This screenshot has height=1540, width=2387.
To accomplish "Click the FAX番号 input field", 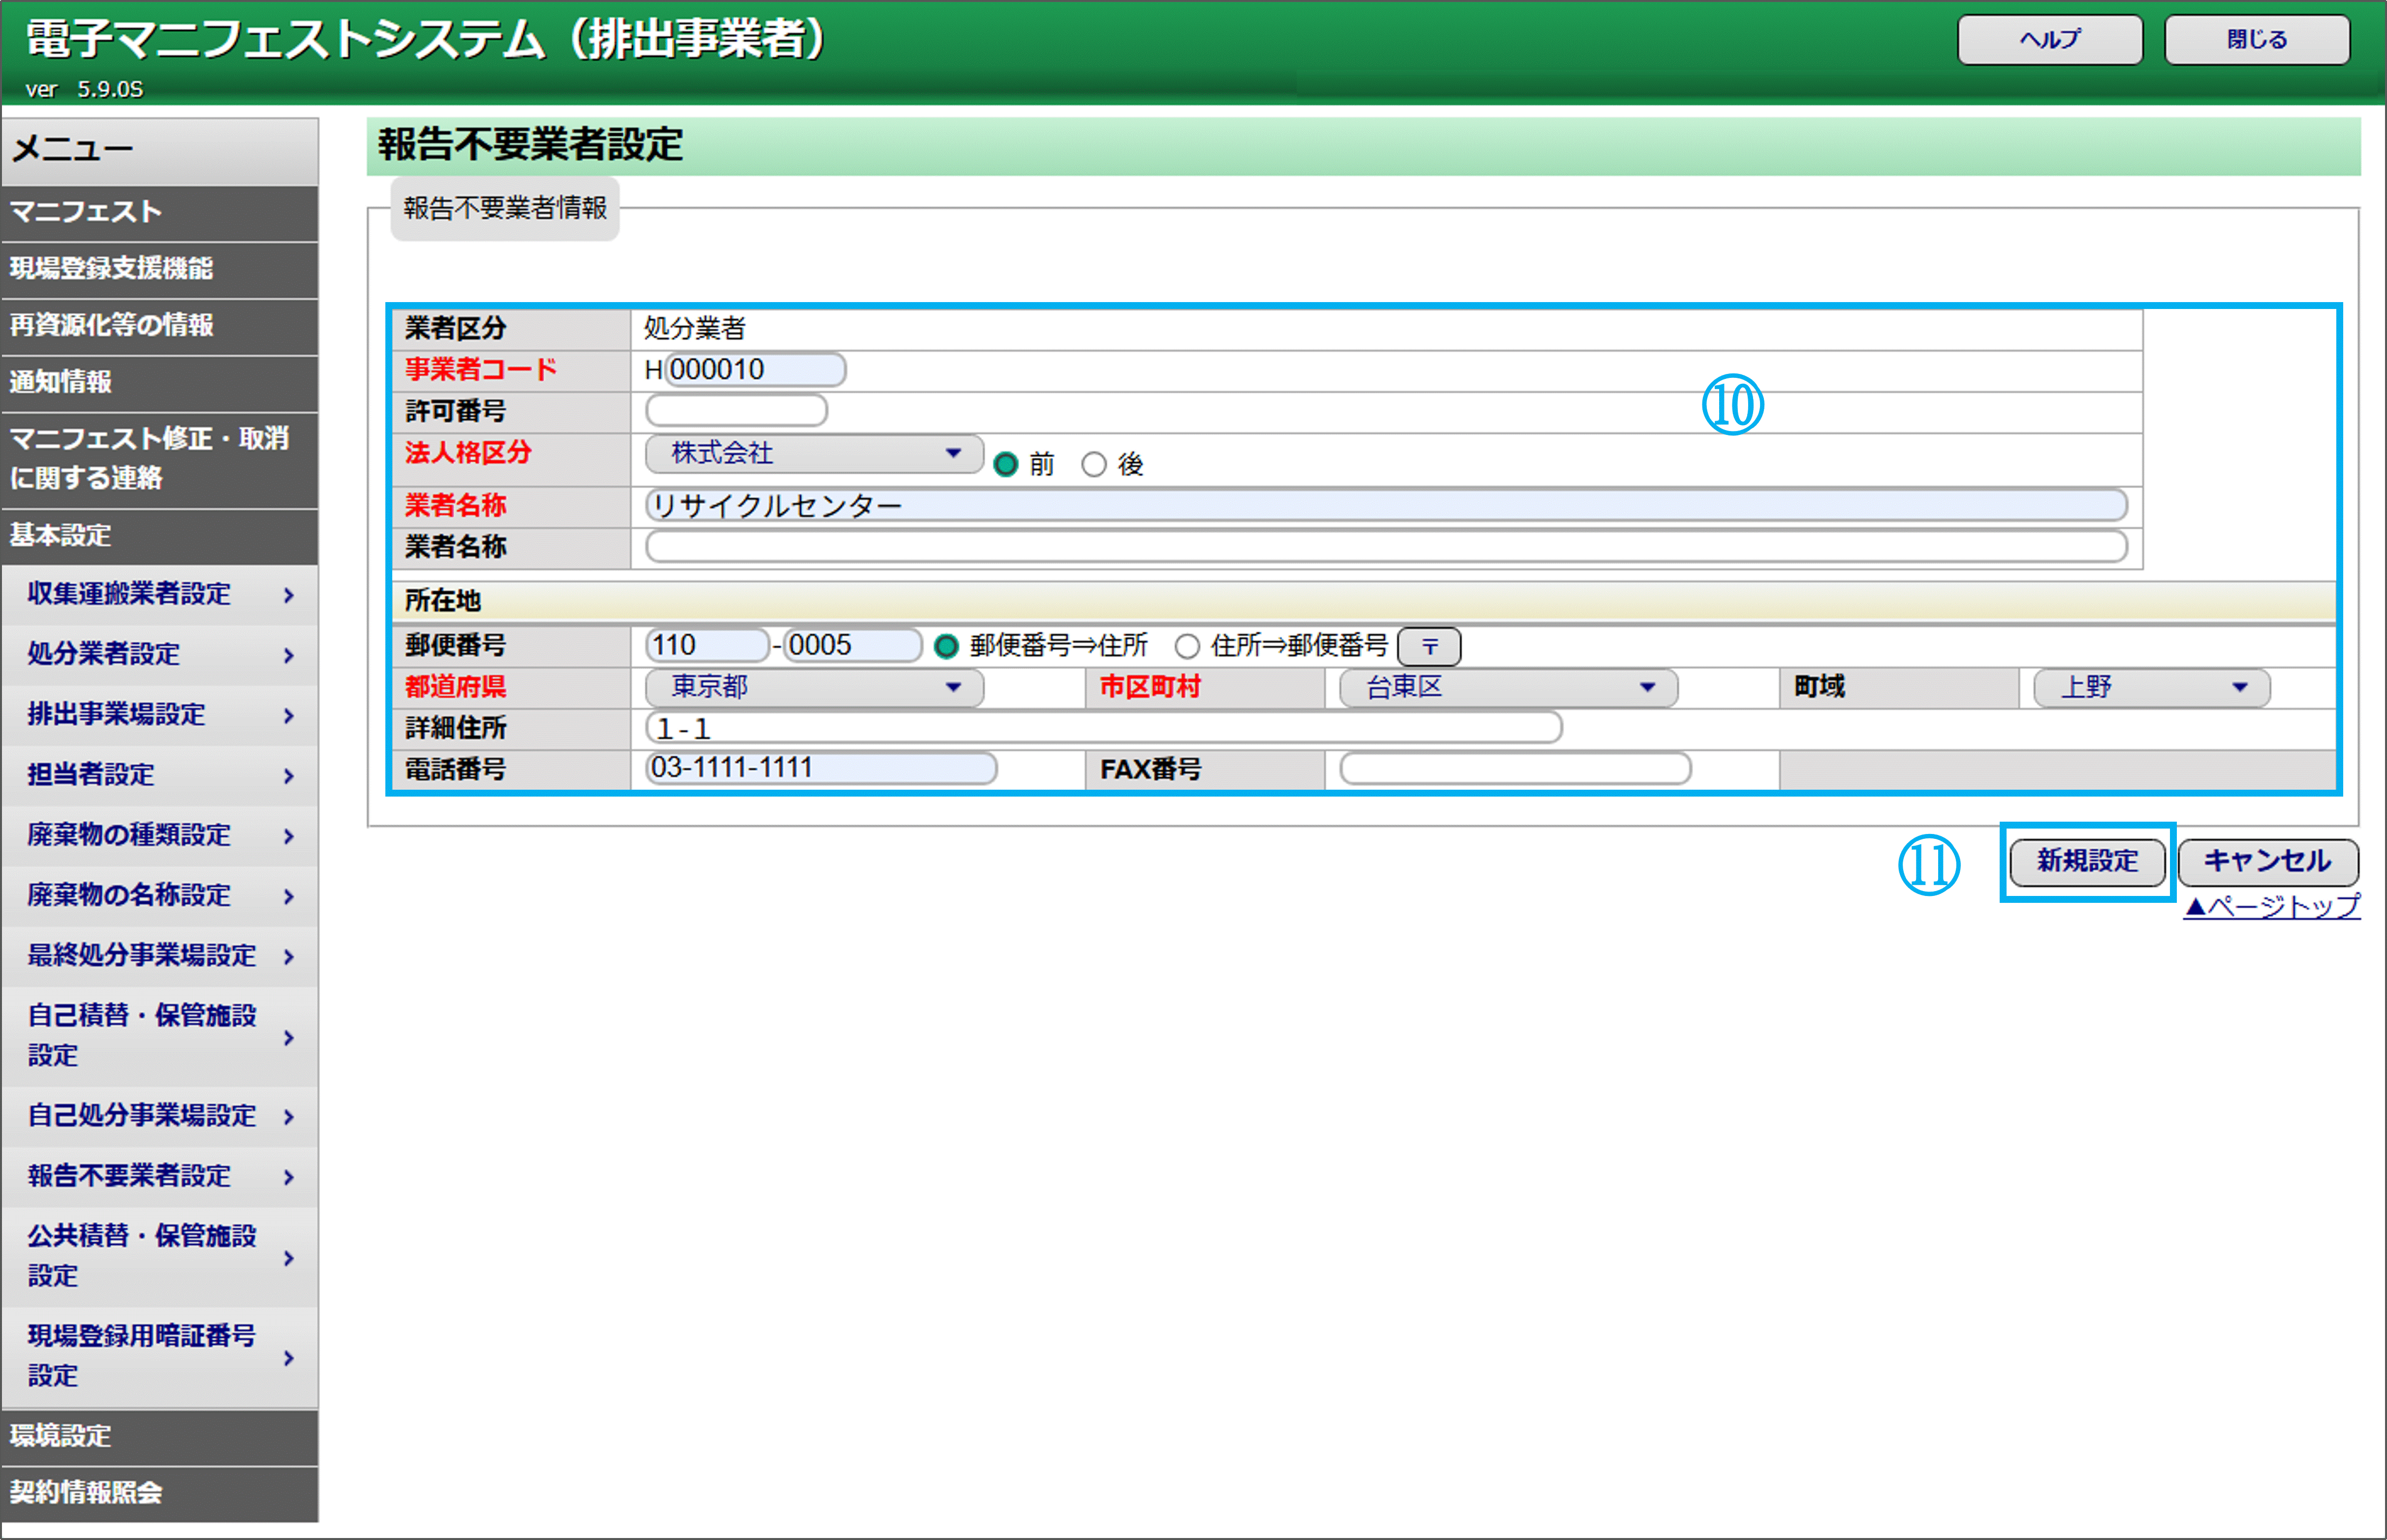I will tap(1514, 769).
